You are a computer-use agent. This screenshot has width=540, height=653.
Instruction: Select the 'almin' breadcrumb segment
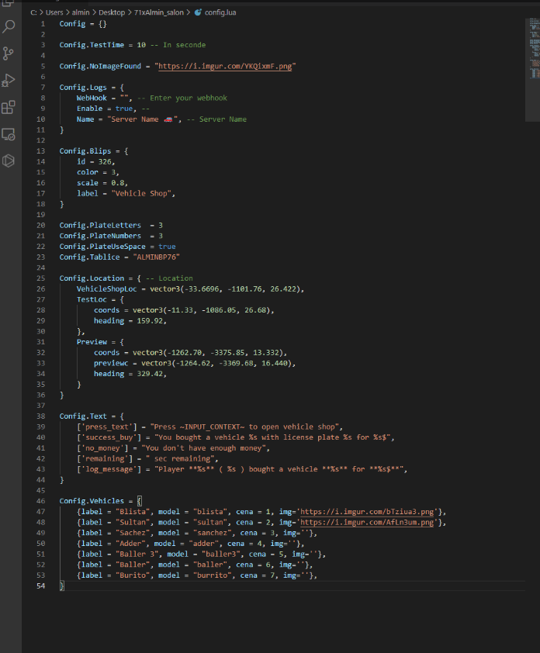81,12
